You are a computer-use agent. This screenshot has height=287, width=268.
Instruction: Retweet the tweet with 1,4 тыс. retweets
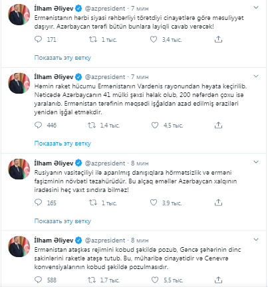[92, 126]
